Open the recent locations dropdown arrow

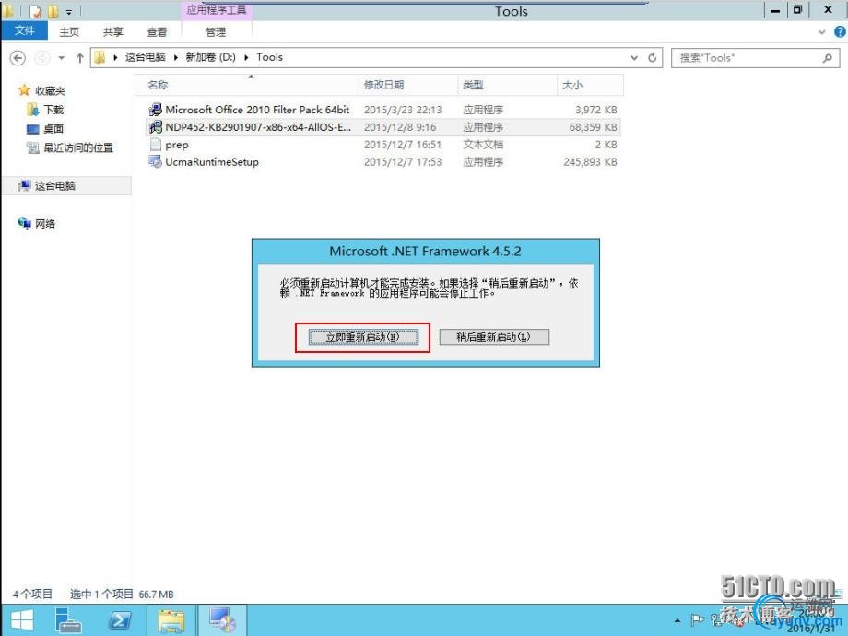tap(61, 58)
